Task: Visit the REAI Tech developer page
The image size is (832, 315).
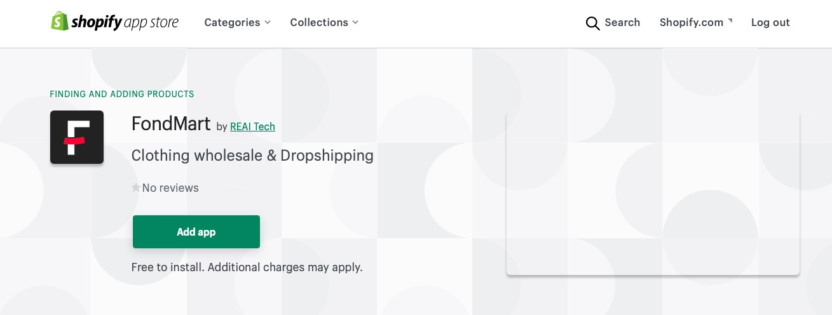Action: (x=252, y=126)
